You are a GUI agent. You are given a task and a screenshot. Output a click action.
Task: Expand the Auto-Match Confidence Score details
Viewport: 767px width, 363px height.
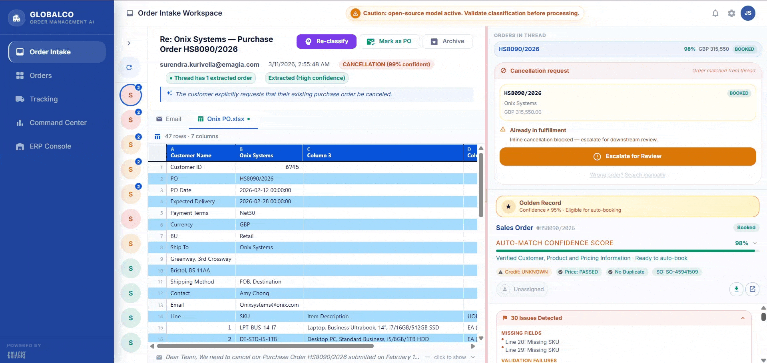[755, 243]
